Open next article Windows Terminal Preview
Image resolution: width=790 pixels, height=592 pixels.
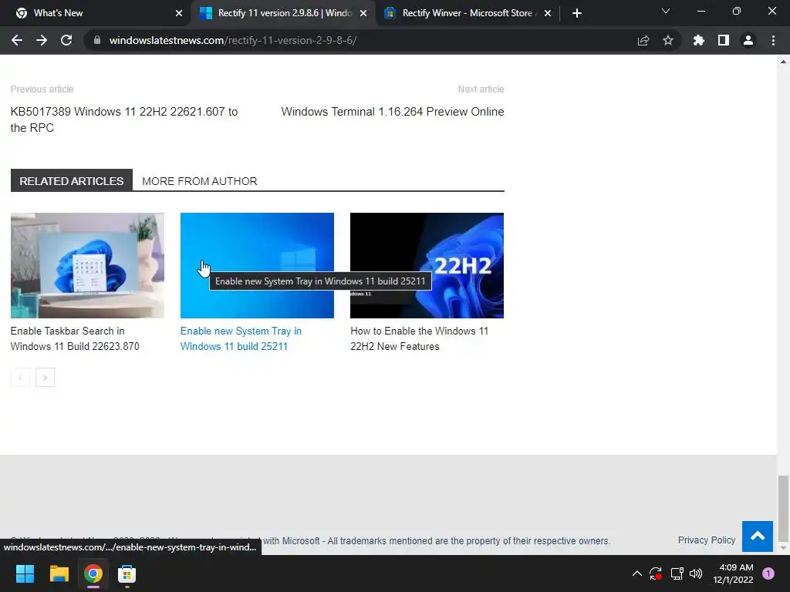point(393,111)
